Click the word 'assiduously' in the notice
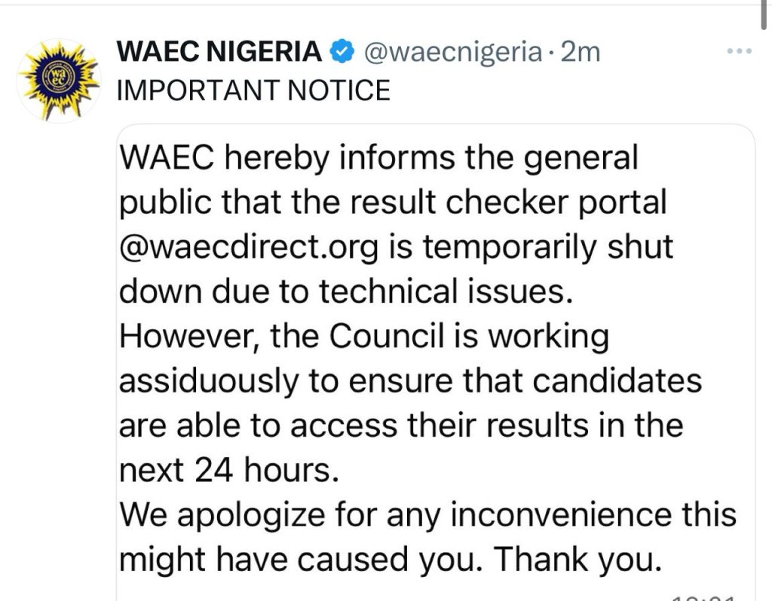The width and height of the screenshot is (772, 601). coord(209,382)
